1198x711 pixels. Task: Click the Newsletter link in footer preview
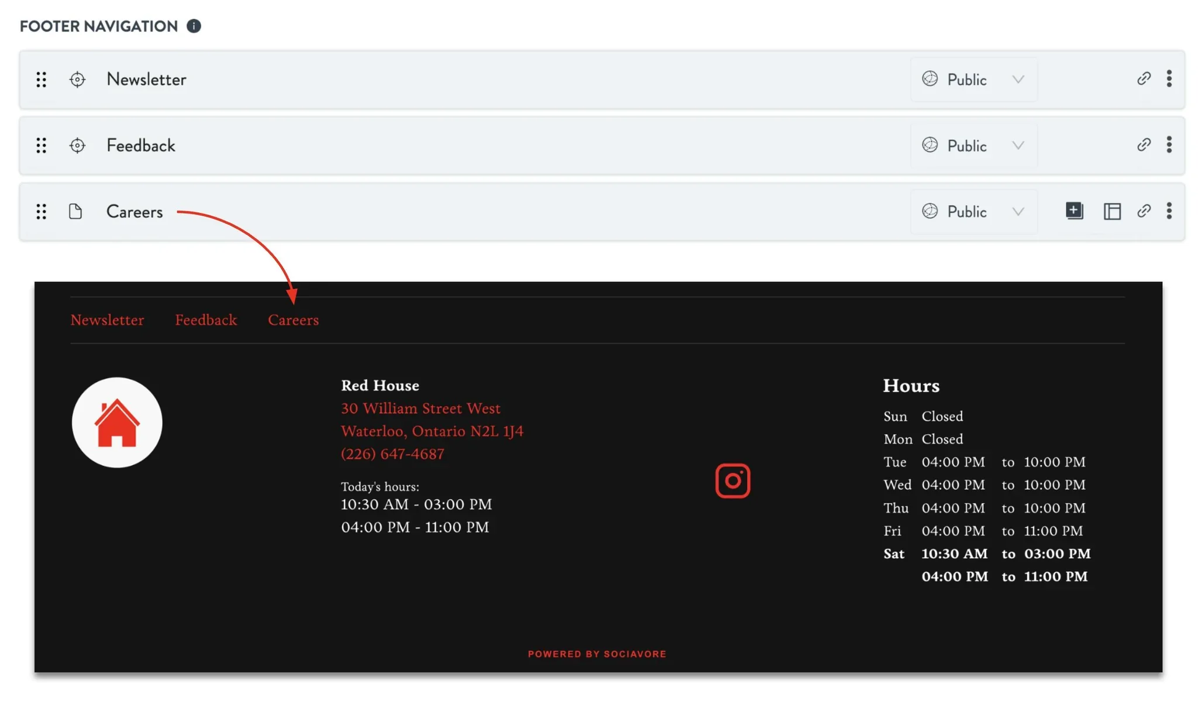pos(107,320)
